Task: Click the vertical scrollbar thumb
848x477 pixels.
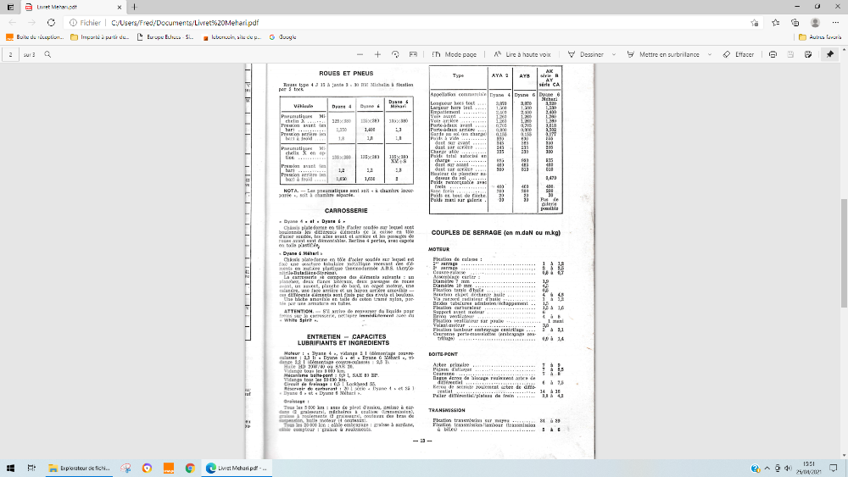Action: (x=844, y=253)
